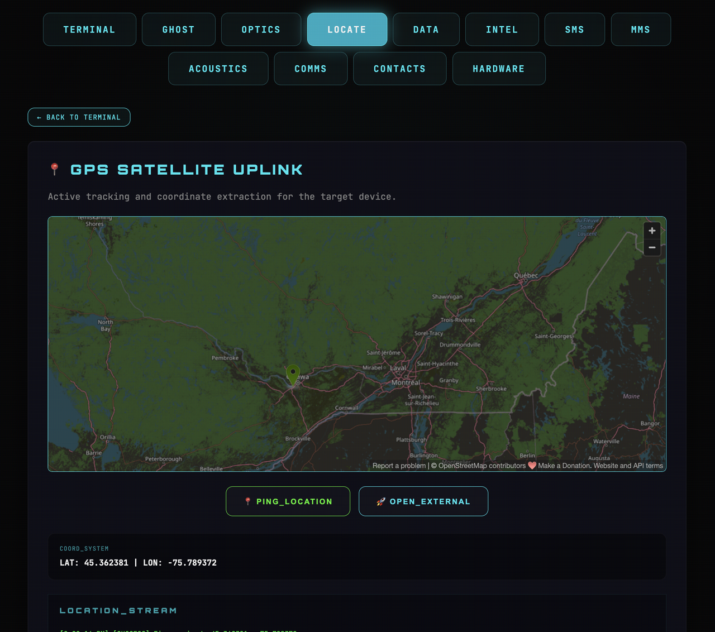The height and width of the screenshot is (632, 715).
Task: Click the PING_LOCATION button
Action: click(x=288, y=501)
